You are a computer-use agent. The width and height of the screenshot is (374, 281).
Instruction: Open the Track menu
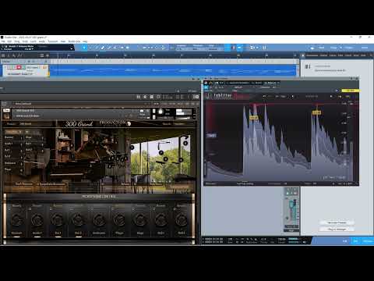click(25, 41)
